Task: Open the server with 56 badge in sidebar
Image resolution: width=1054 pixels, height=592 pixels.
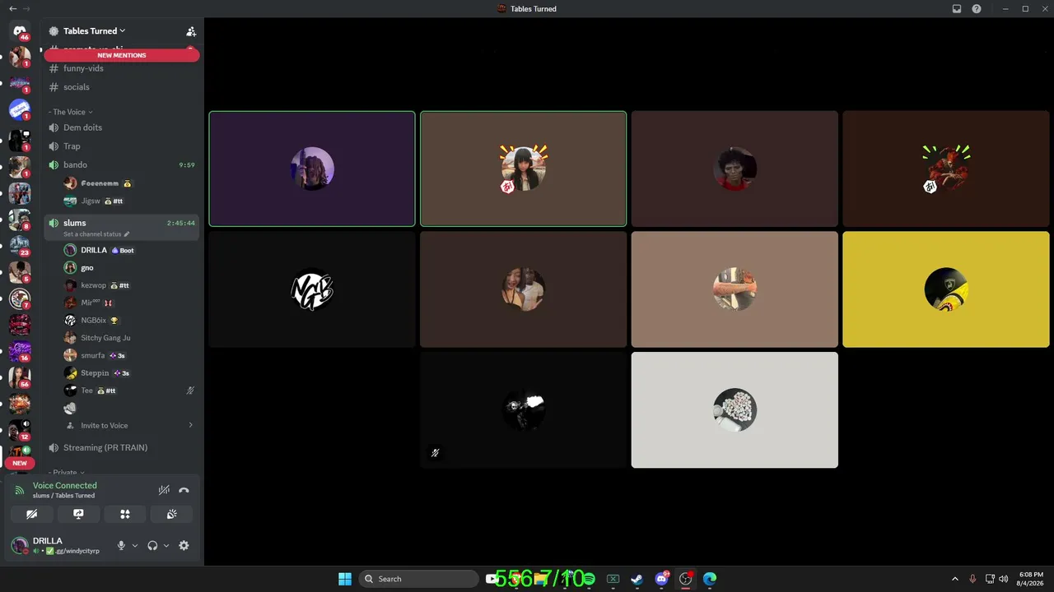Action: tap(20, 377)
